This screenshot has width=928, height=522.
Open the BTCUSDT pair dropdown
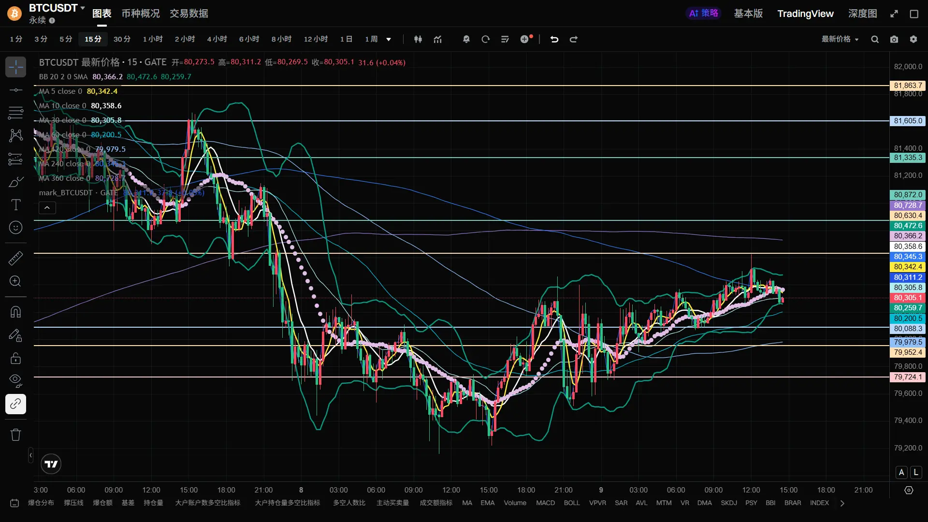pyautogui.click(x=57, y=8)
